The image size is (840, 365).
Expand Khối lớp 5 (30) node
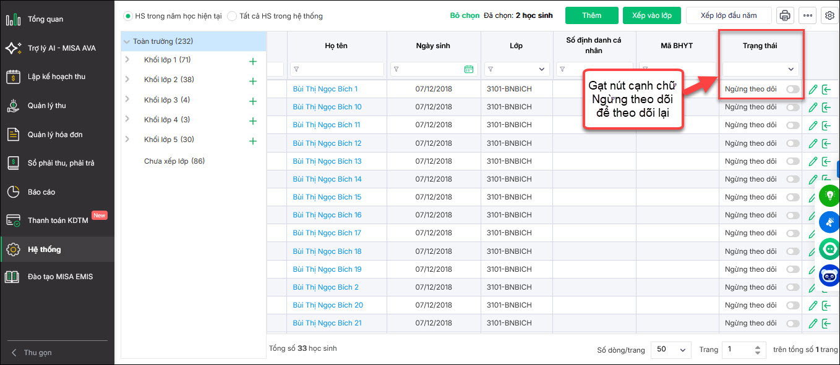(x=127, y=140)
